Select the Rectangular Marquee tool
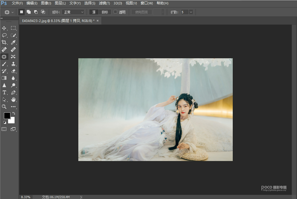297x199 pixels. click(x=13, y=28)
